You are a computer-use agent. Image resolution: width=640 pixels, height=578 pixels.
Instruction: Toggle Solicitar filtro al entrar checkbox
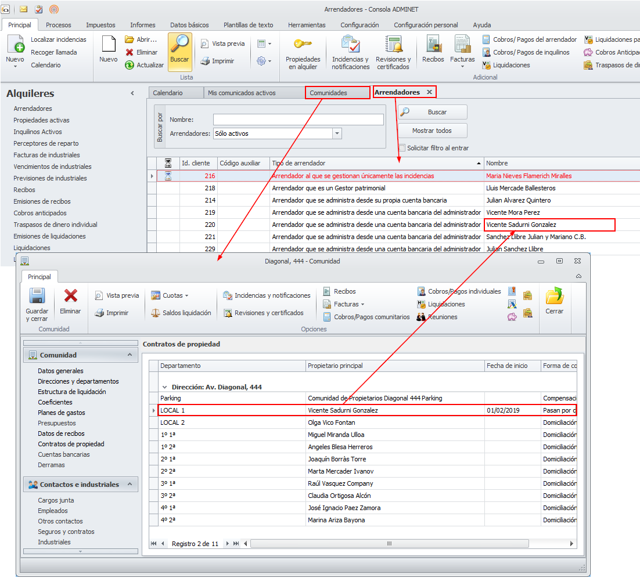point(402,147)
